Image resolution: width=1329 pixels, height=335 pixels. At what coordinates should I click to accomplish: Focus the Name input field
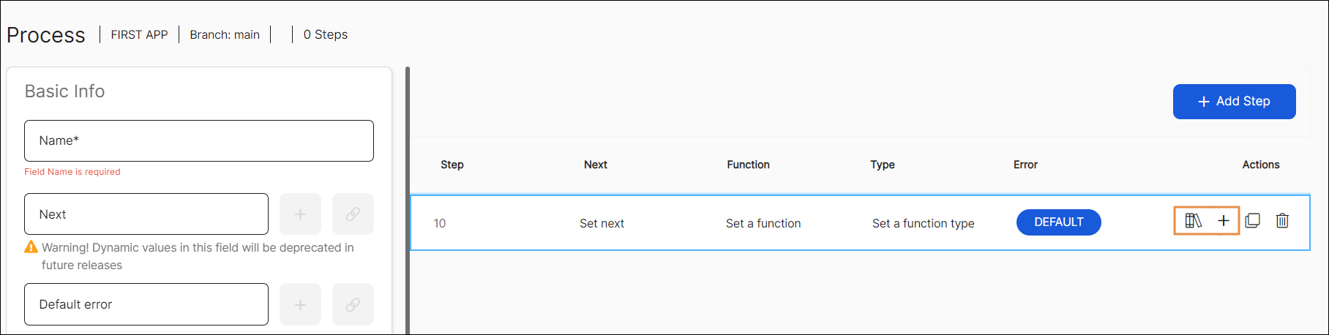point(198,141)
